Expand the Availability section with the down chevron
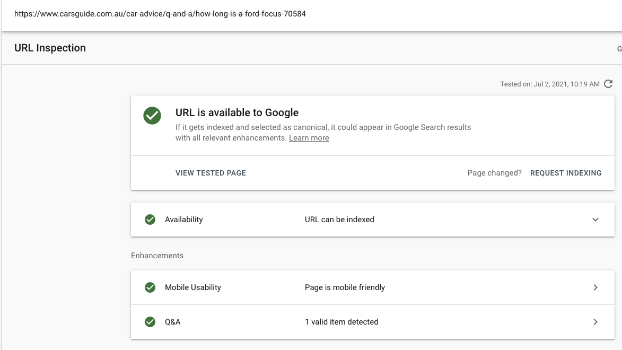The width and height of the screenshot is (622, 350). [x=595, y=220]
